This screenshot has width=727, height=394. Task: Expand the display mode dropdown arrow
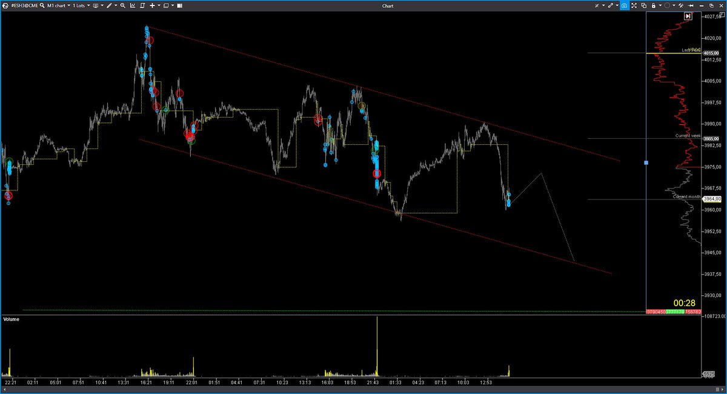click(x=102, y=5)
